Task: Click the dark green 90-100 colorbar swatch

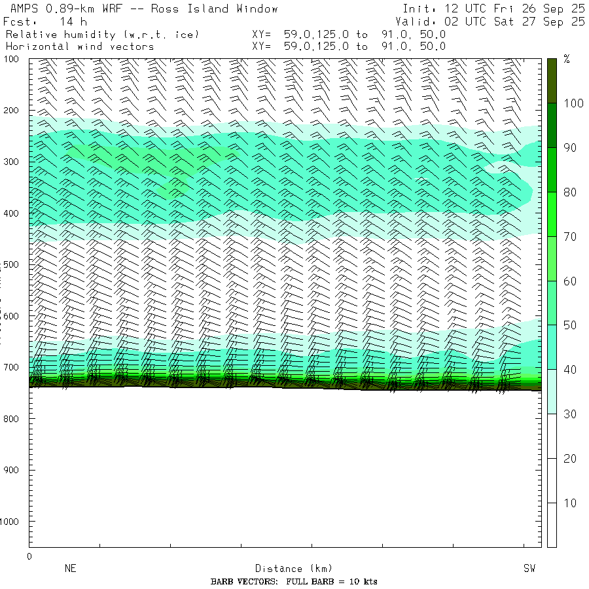Action: 552,126
